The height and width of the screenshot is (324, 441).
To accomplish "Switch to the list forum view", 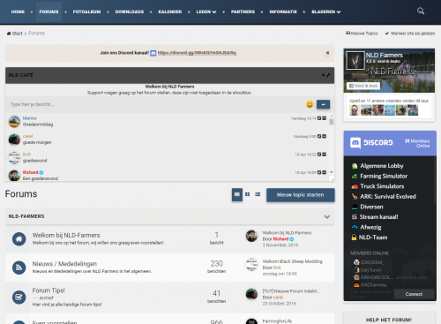I will 258,194.
